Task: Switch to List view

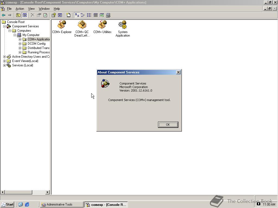Action: click(89, 15)
